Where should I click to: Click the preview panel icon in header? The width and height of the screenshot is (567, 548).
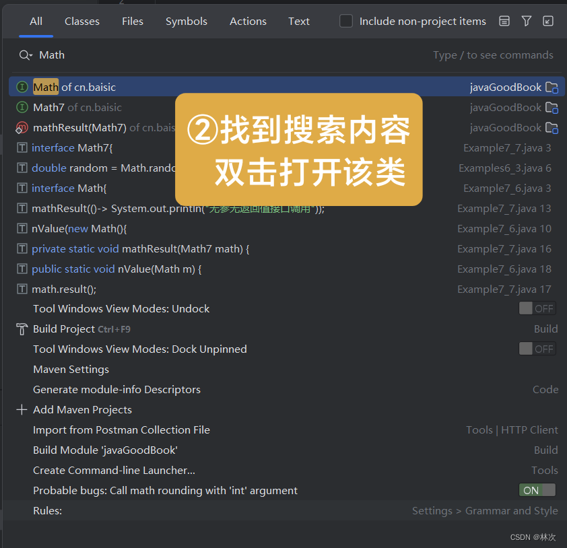504,21
